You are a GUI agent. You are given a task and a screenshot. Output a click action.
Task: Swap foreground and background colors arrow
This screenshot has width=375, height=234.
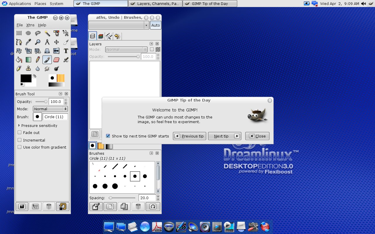[35, 76]
